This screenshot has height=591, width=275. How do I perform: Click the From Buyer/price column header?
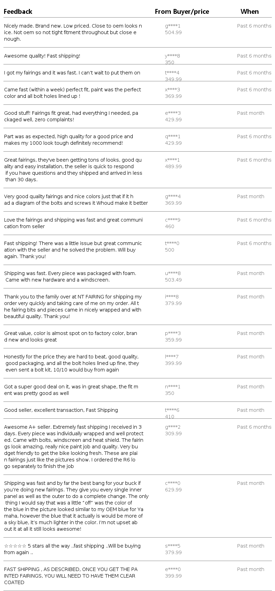click(182, 12)
